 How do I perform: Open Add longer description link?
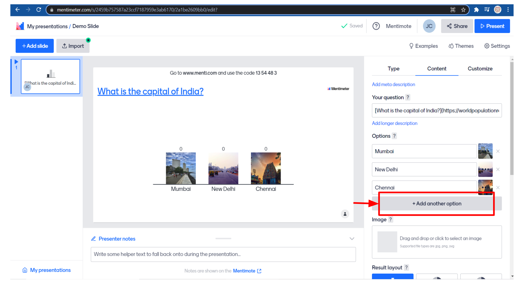(x=394, y=123)
